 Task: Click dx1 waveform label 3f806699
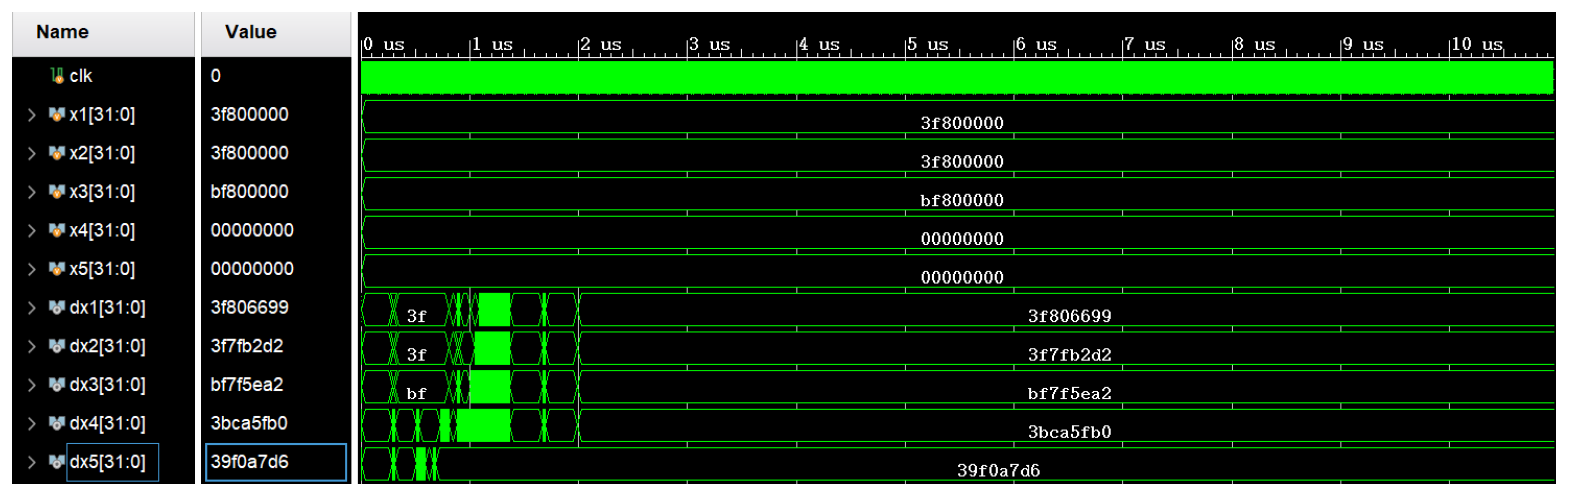[1069, 316]
